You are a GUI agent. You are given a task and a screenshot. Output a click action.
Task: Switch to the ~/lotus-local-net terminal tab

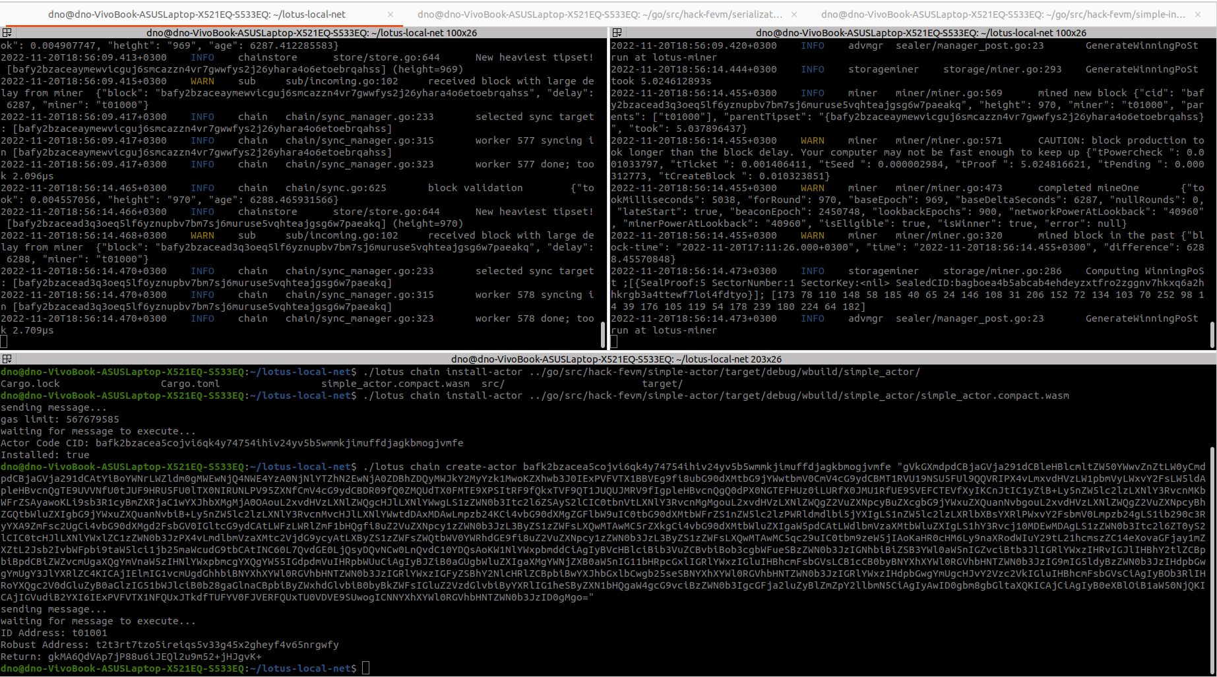tap(197, 14)
